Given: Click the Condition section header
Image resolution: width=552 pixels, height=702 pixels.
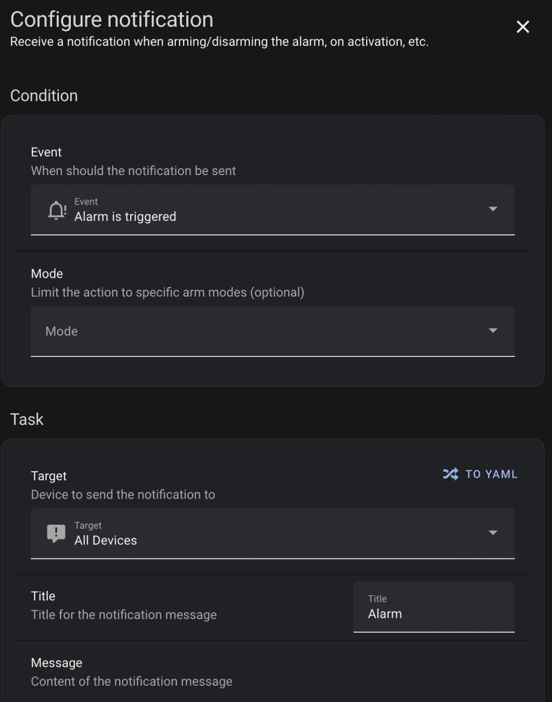Looking at the screenshot, I should (44, 96).
